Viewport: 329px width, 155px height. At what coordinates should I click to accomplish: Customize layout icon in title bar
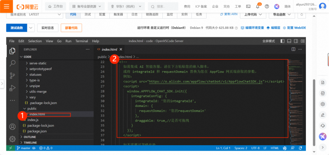(x=302, y=41)
